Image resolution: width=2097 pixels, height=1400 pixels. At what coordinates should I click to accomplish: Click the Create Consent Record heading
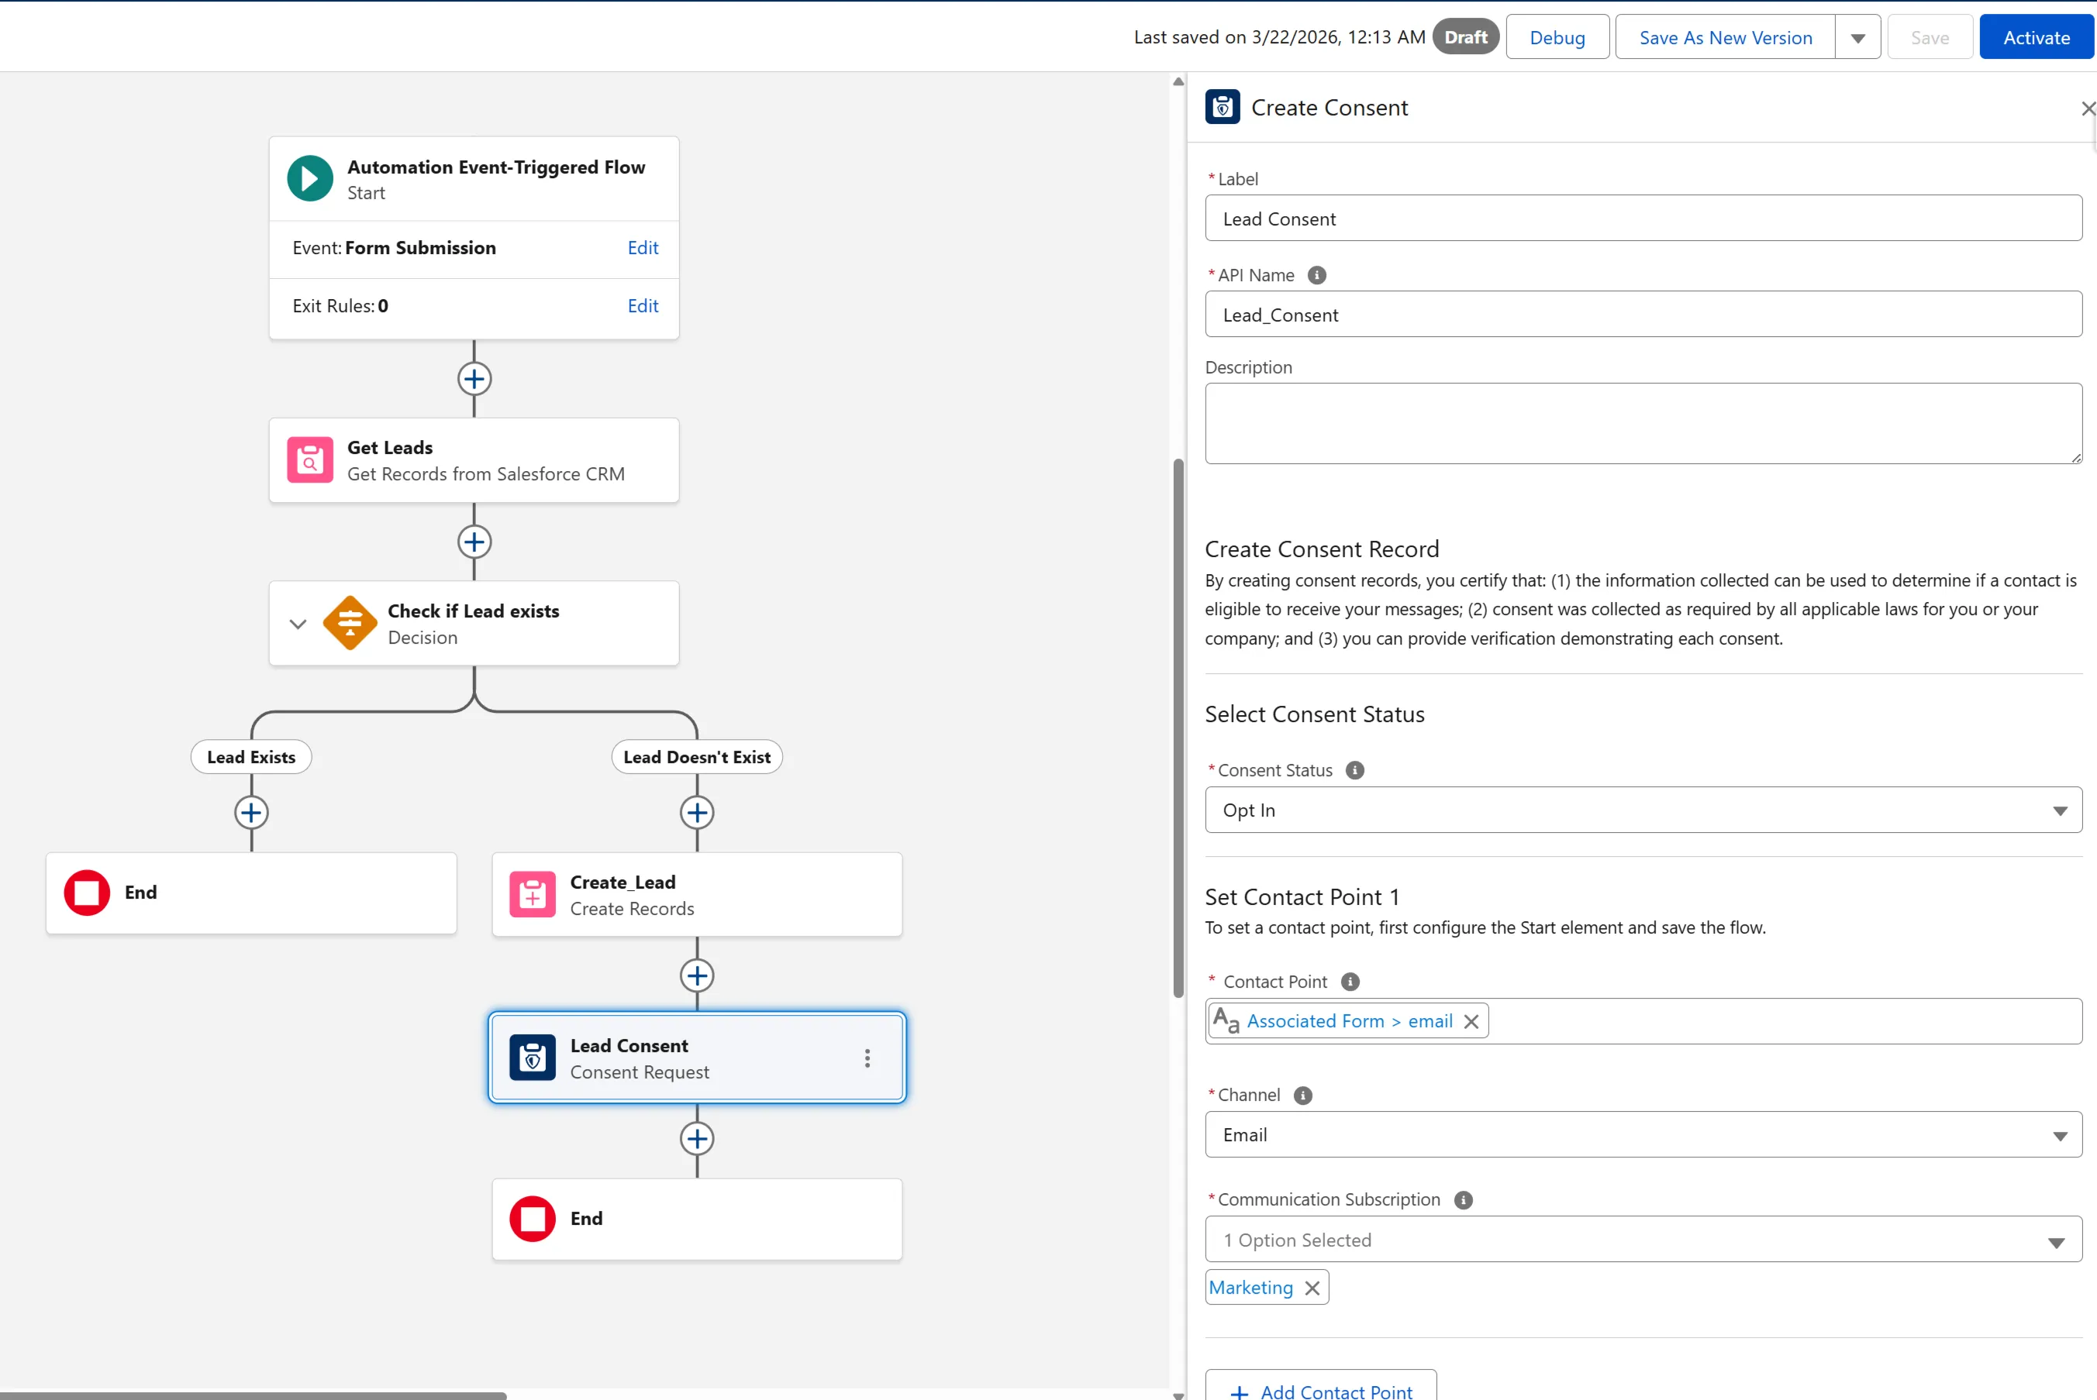(1322, 549)
